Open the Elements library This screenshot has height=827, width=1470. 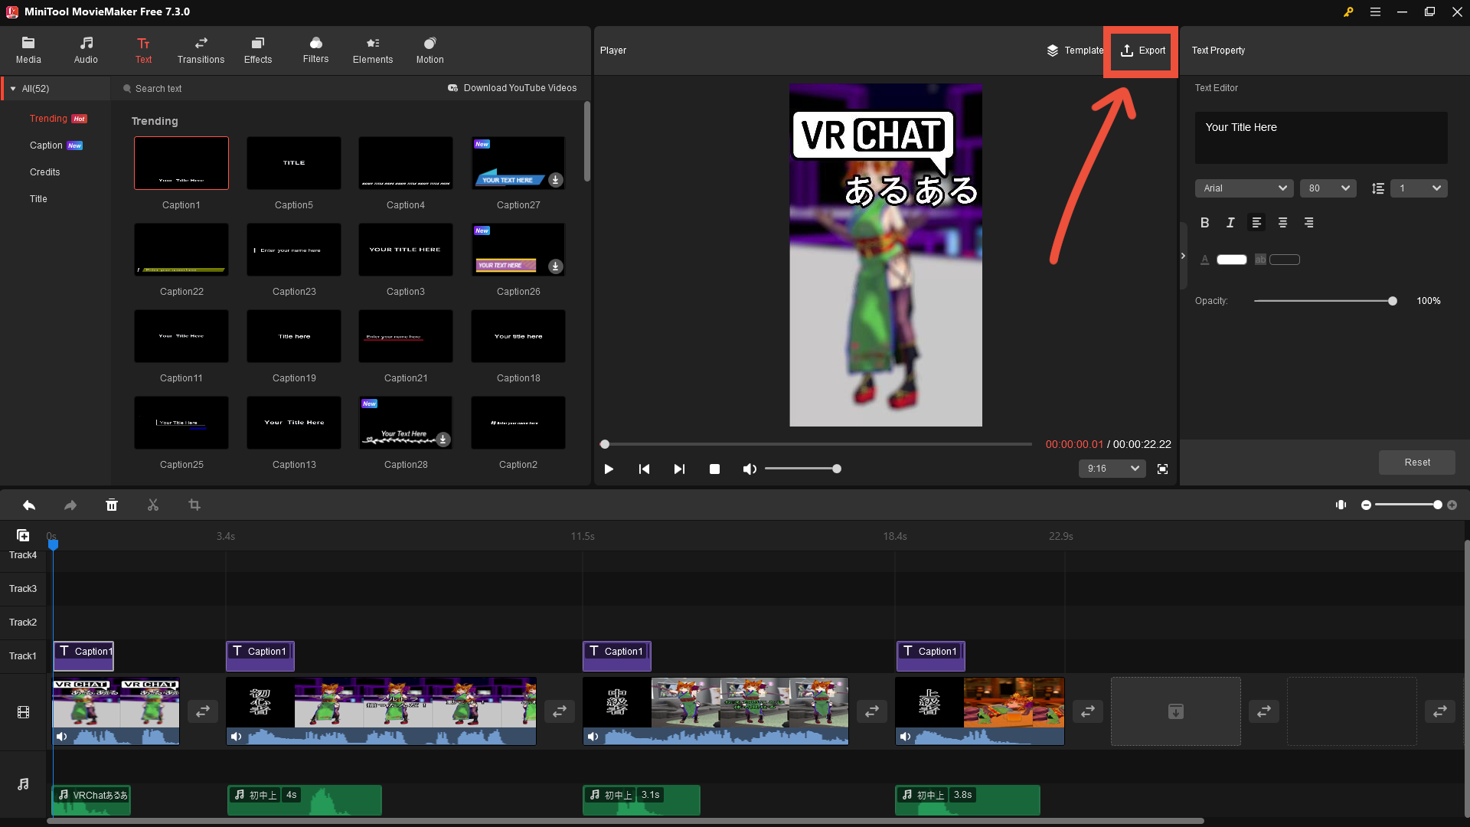coord(372,51)
